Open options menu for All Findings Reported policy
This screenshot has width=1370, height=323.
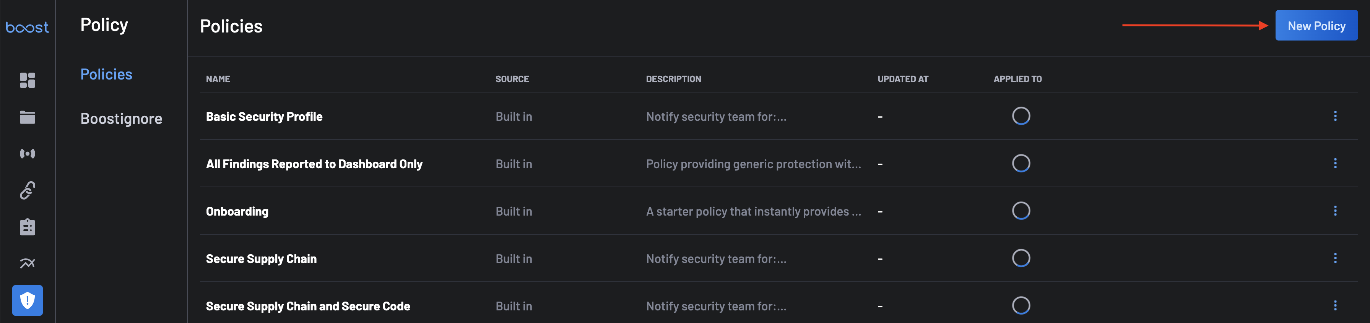pos(1335,164)
